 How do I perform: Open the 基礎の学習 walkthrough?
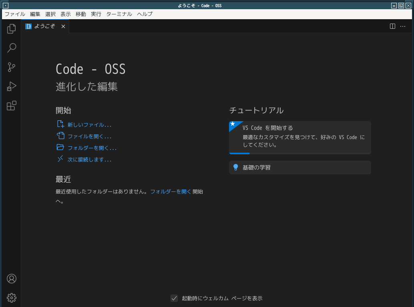[x=300, y=167]
